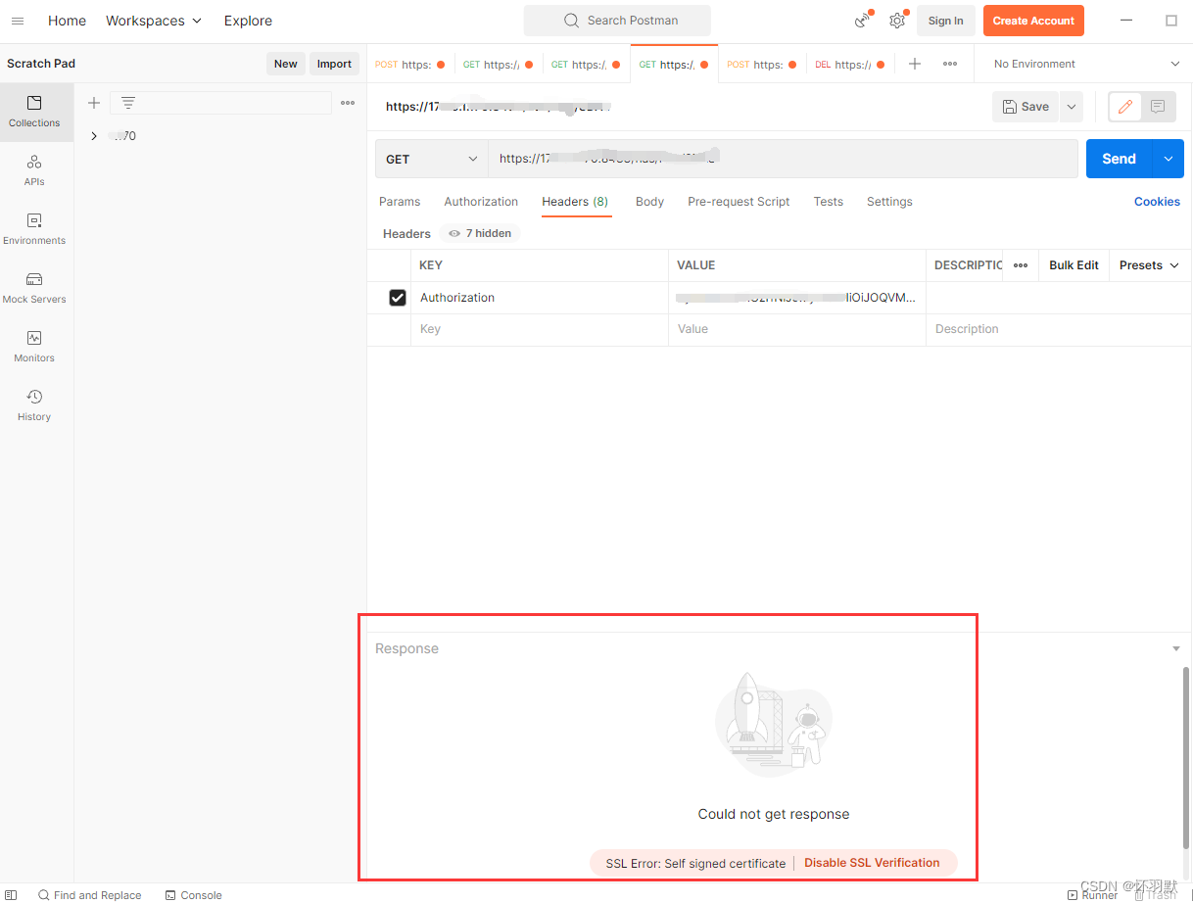
Task: Open Find and Replace in the status bar
Action: point(89,895)
